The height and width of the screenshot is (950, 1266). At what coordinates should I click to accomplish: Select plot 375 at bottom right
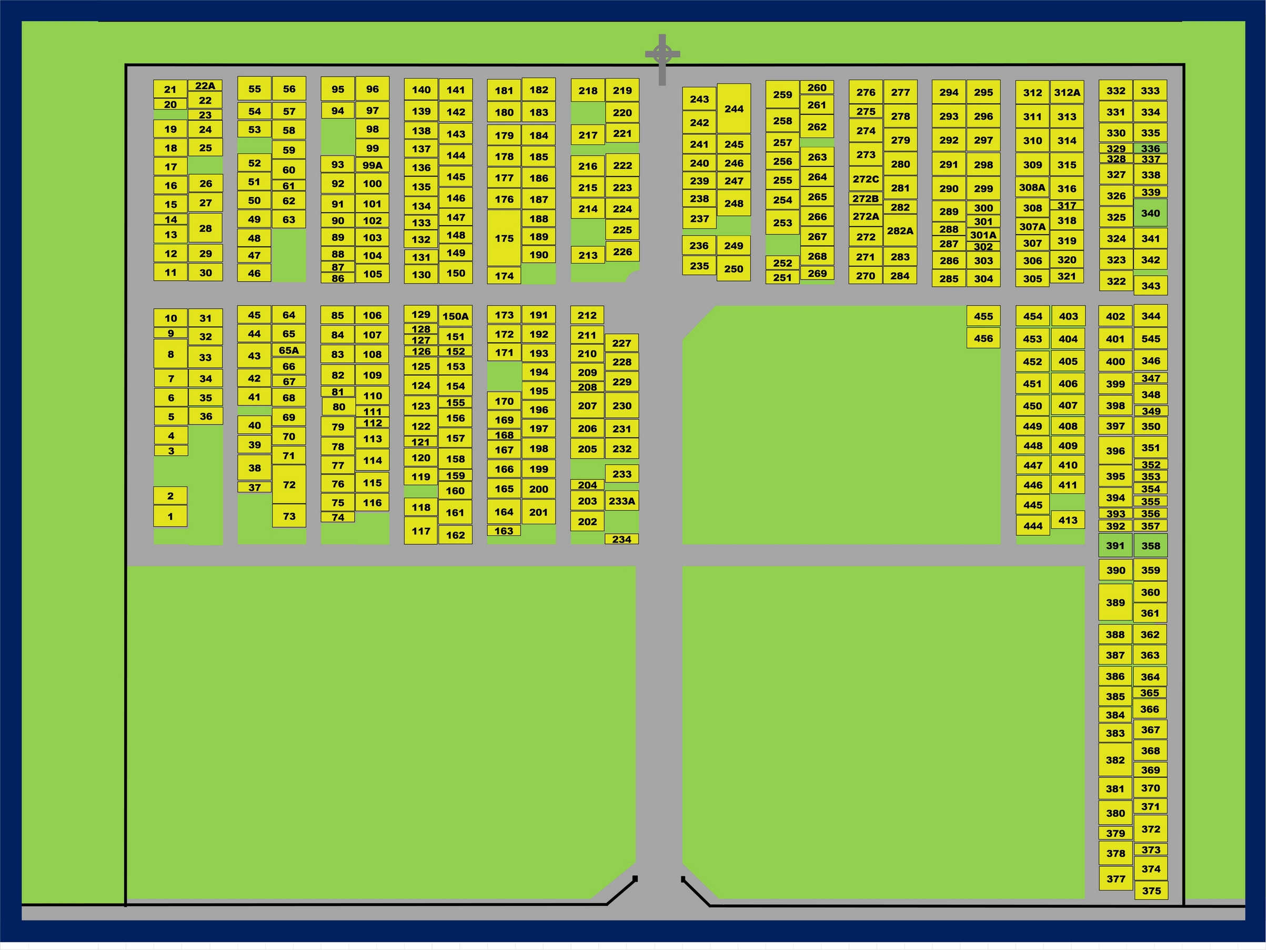coord(1151,891)
